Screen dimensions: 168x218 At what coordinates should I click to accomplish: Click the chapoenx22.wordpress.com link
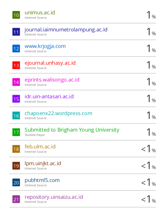58,114
